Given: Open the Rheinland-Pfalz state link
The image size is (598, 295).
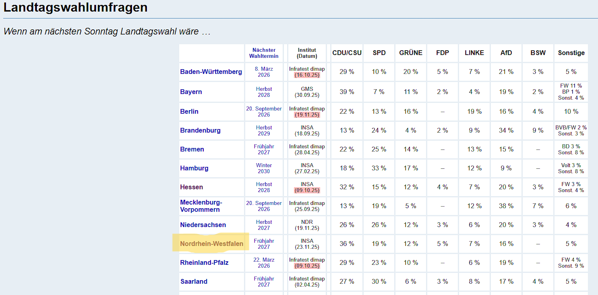Looking at the screenshot, I should 204,262.
